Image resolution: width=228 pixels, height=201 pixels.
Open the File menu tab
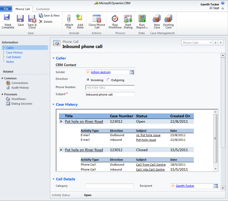click(x=6, y=9)
